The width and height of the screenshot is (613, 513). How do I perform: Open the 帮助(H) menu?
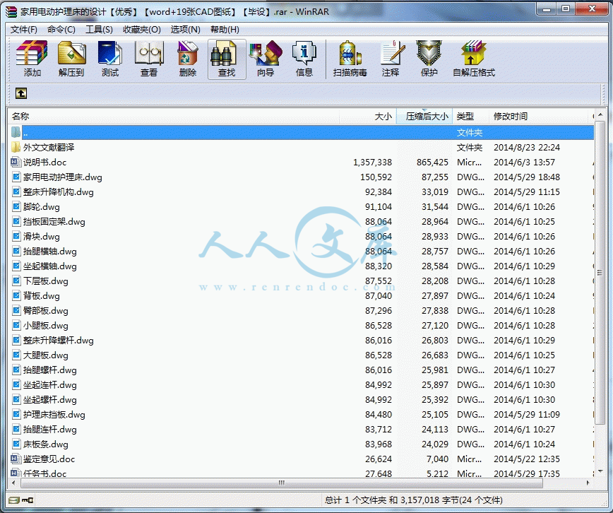tap(225, 30)
